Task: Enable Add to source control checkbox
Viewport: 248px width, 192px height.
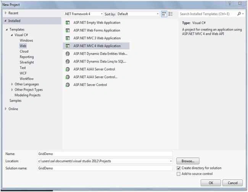Action: pos(179,174)
